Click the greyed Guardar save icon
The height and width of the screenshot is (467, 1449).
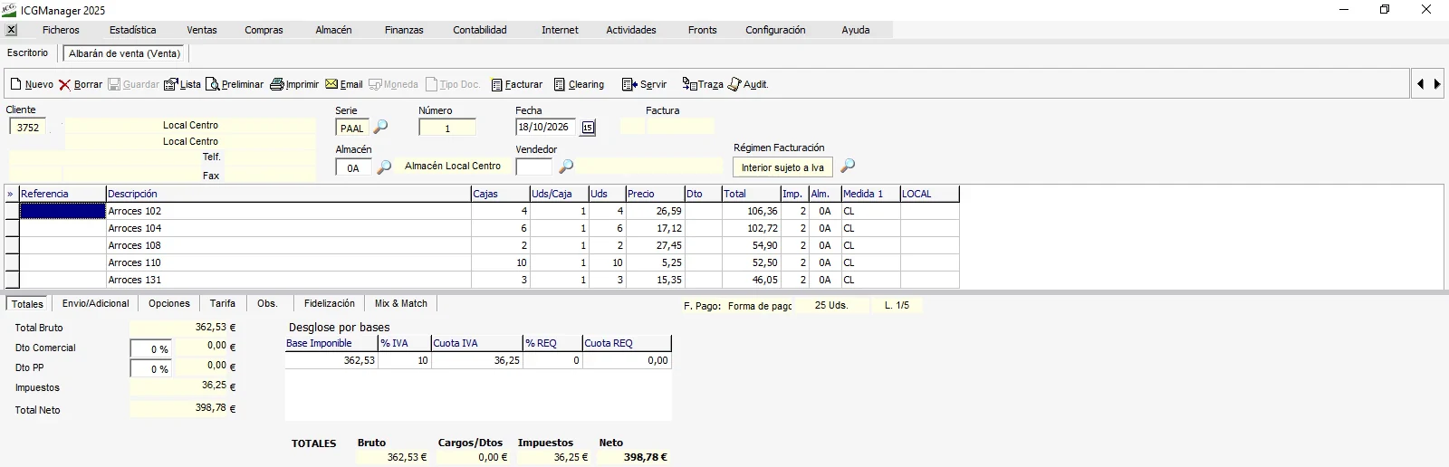(x=114, y=84)
